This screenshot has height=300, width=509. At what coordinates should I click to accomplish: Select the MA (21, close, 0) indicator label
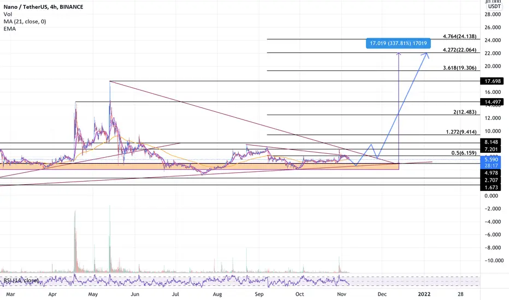25,21
